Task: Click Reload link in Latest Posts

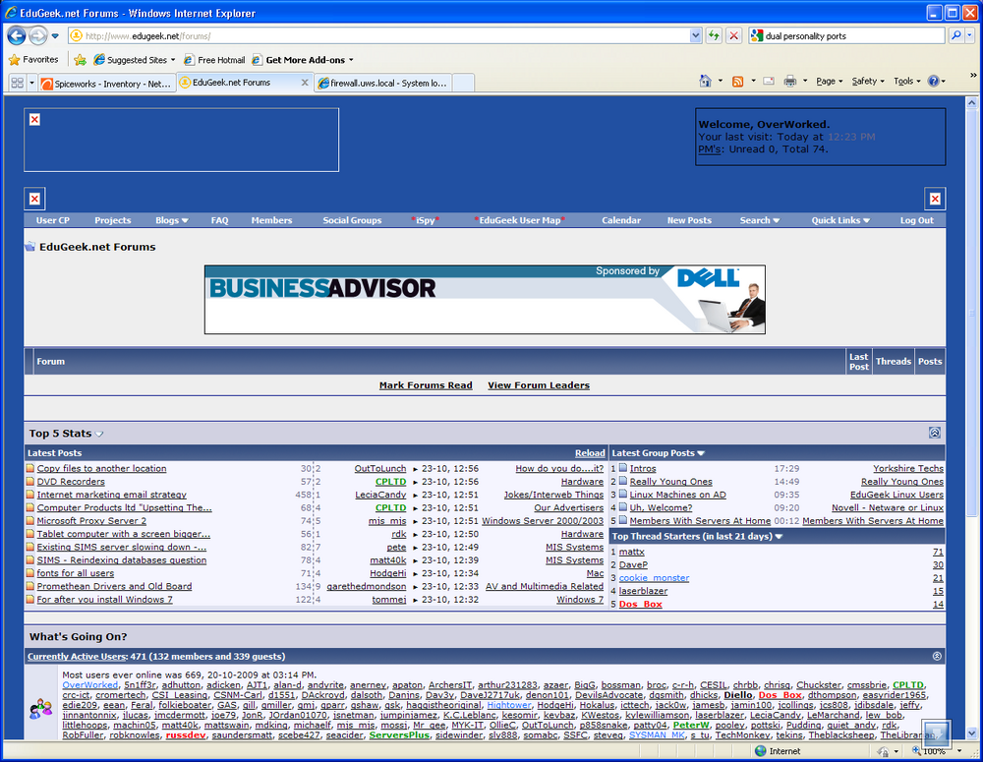Action: click(x=590, y=453)
